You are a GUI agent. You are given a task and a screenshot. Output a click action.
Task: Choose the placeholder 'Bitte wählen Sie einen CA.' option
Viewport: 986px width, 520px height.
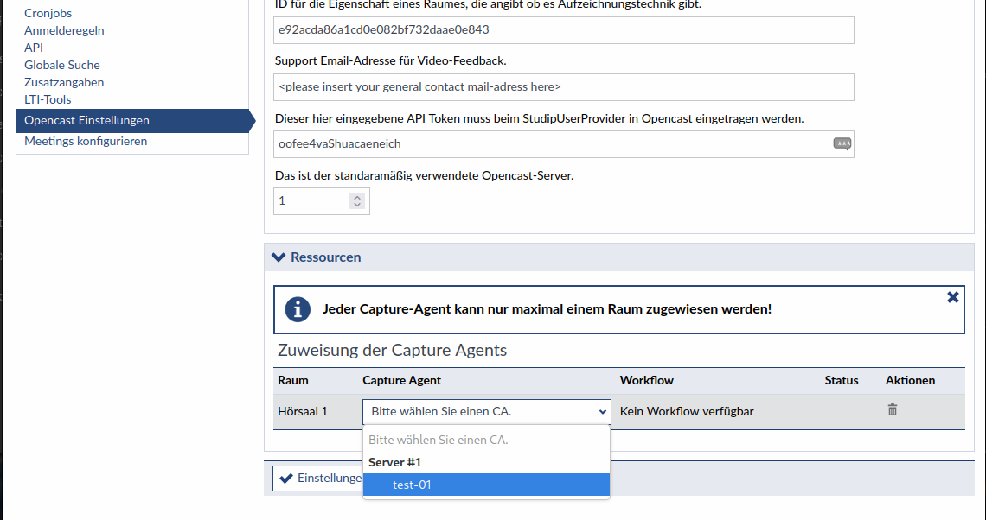click(x=487, y=440)
